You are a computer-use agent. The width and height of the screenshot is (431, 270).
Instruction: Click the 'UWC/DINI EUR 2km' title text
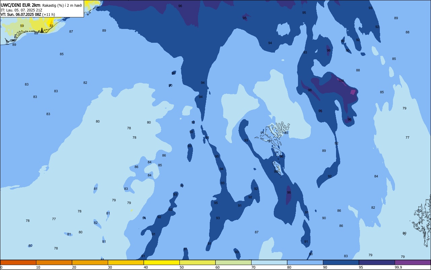[21, 5]
